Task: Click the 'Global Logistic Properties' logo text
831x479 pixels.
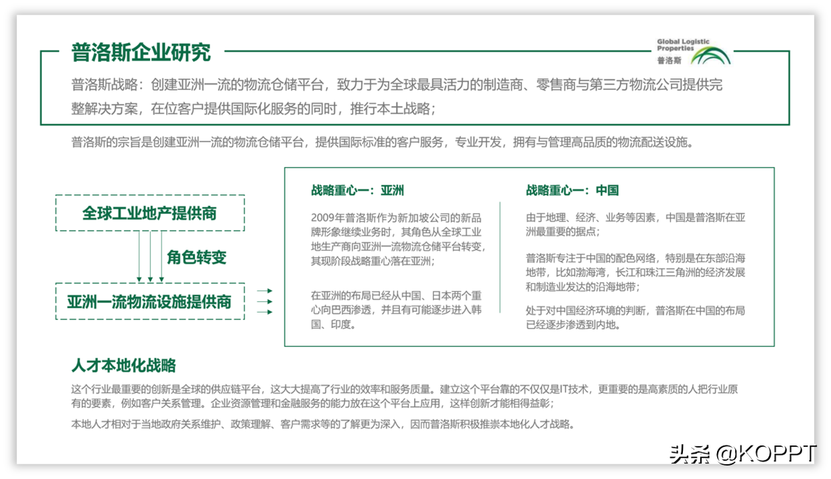Action: (683, 45)
